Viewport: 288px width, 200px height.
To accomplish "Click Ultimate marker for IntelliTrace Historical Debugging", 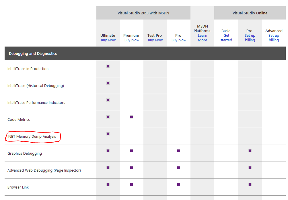I will click(108, 83).
